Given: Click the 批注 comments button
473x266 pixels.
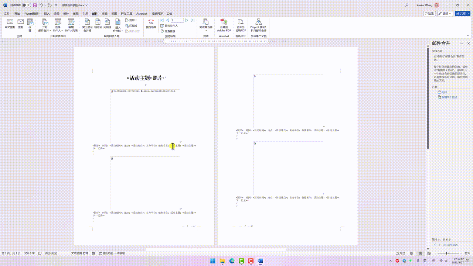Looking at the screenshot, I should click(x=429, y=14).
